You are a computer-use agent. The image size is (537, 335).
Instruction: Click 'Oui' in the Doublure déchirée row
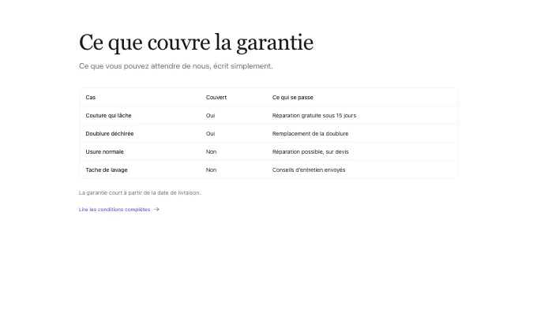[x=210, y=134]
